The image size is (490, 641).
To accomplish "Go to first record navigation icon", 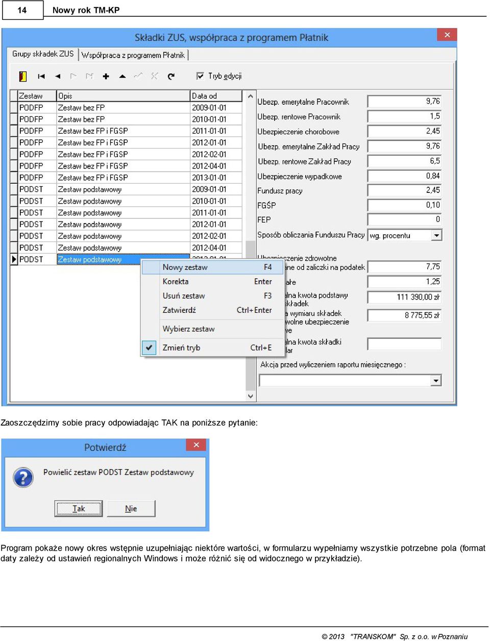I will pyautogui.click(x=41, y=76).
